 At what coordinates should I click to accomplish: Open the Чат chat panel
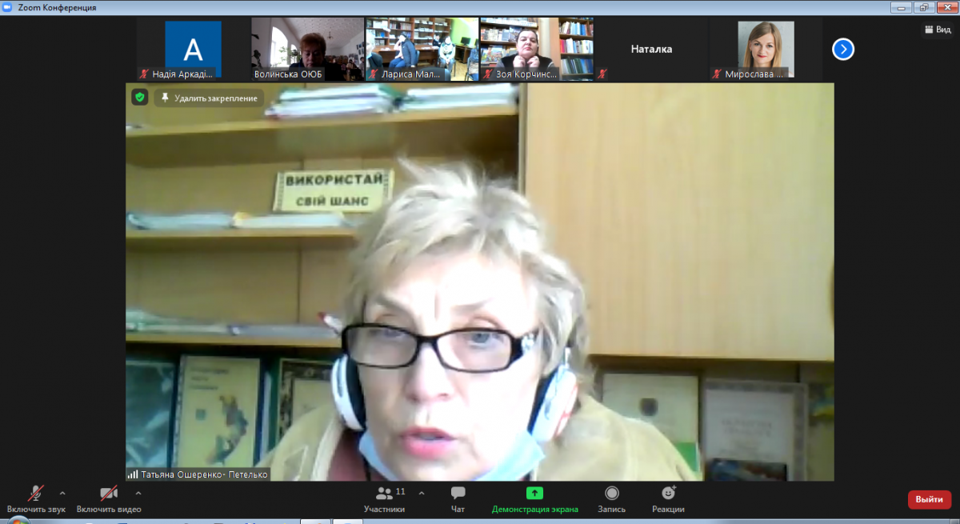pos(458,498)
